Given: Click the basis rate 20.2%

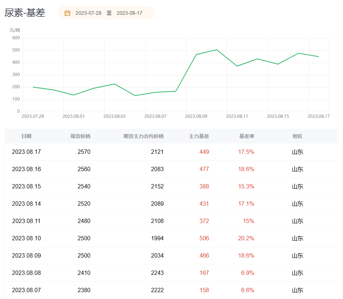Looking at the screenshot, I should (x=246, y=238).
